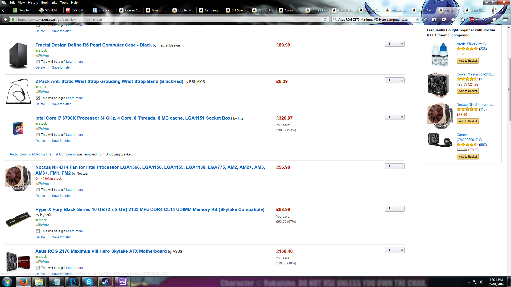Click the Adblock Plus icon

click(x=472, y=19)
